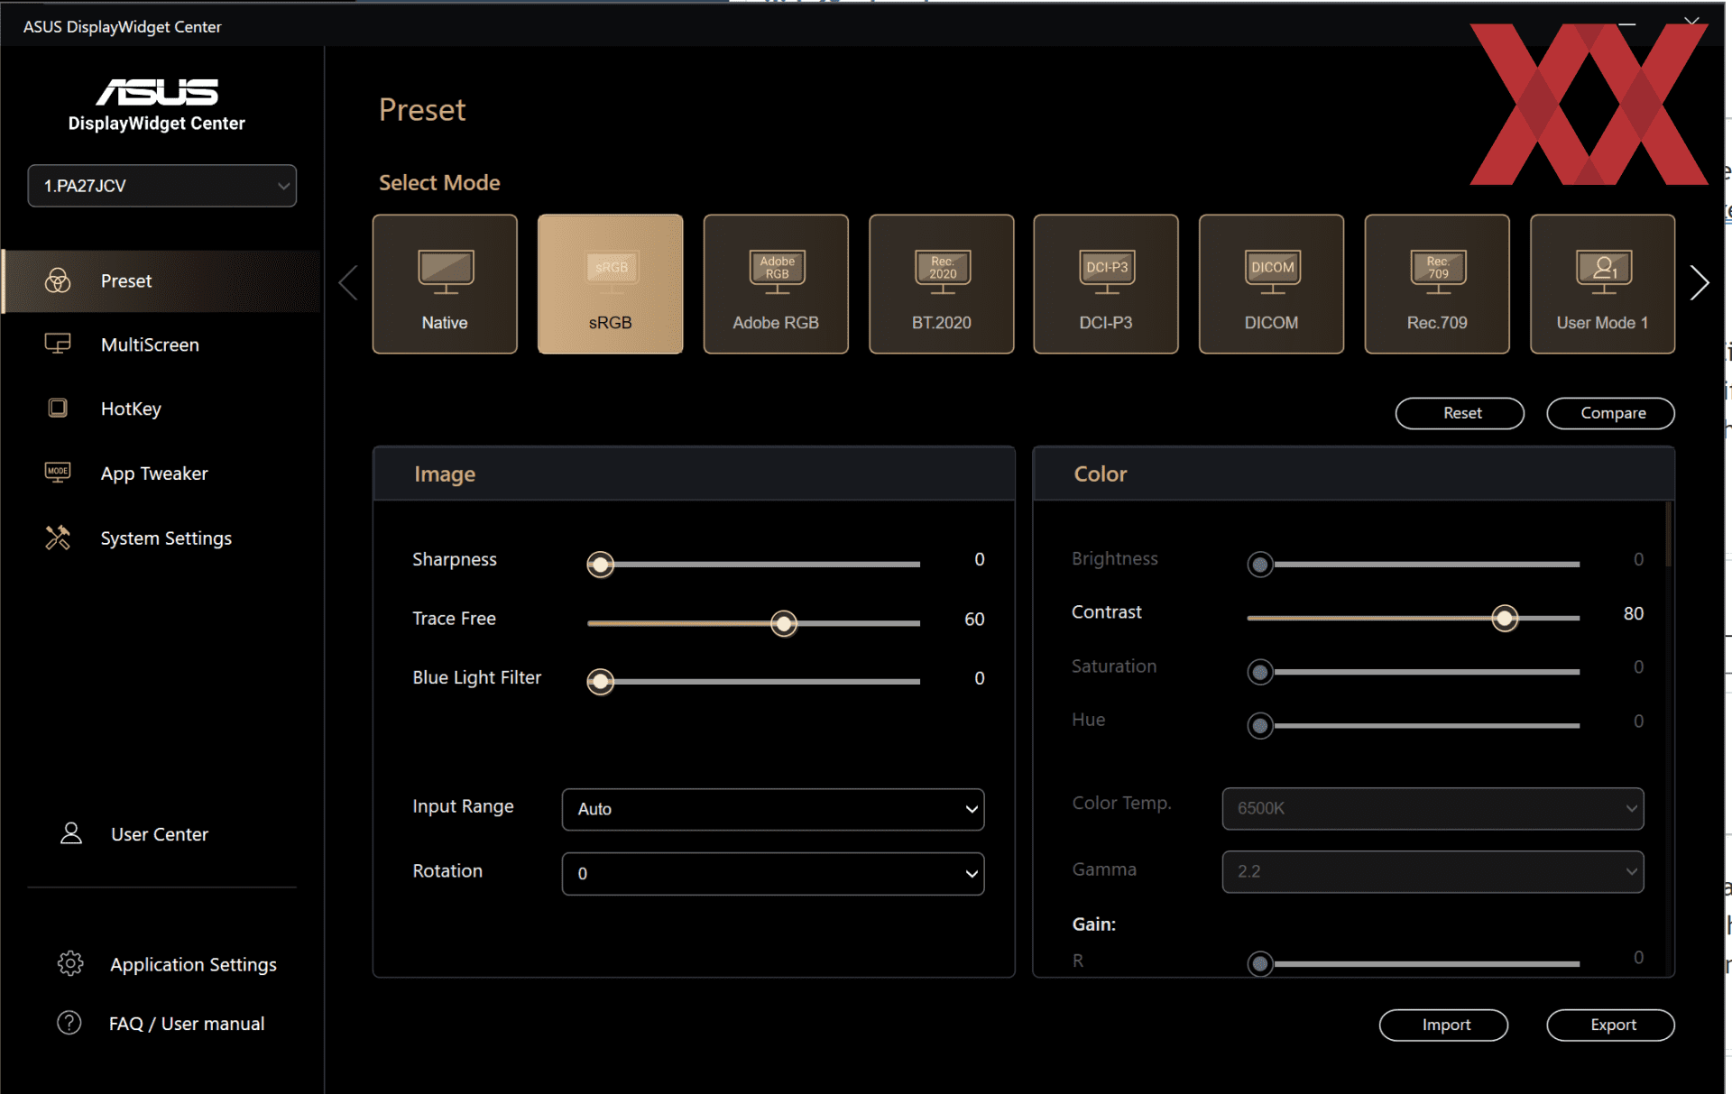Minimize the DisplayWidget Center window
The image size is (1732, 1094).
pyautogui.click(x=1627, y=24)
